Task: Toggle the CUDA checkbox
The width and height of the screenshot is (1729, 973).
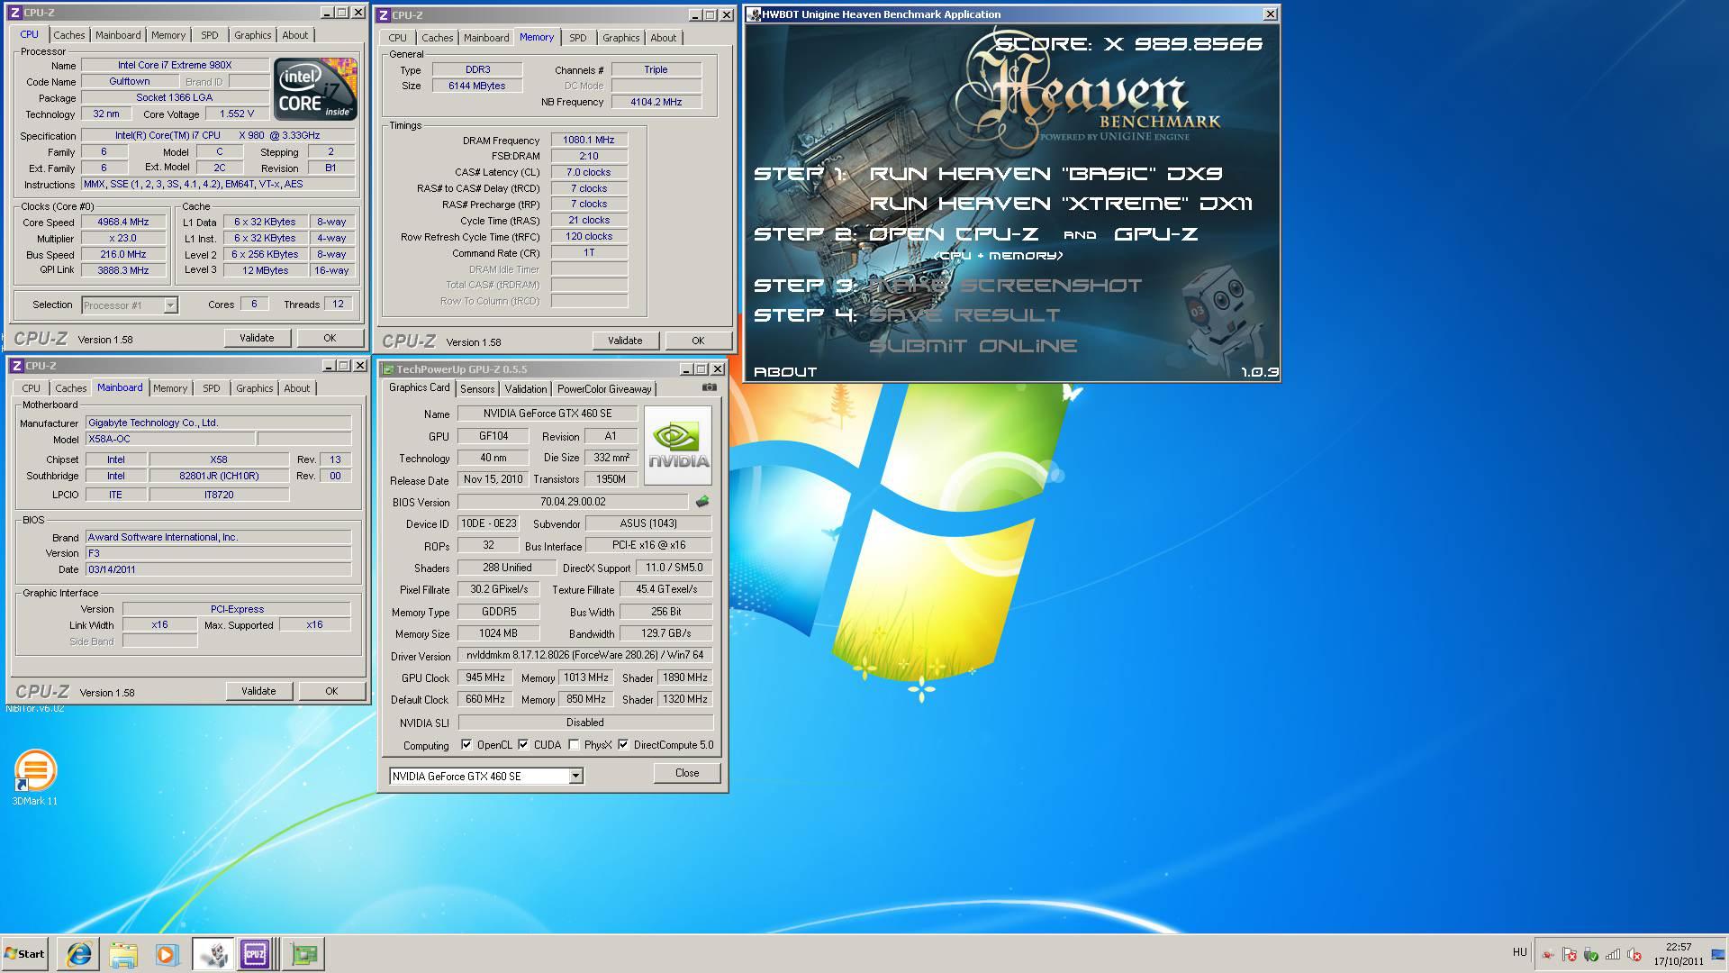Action: coord(523,745)
